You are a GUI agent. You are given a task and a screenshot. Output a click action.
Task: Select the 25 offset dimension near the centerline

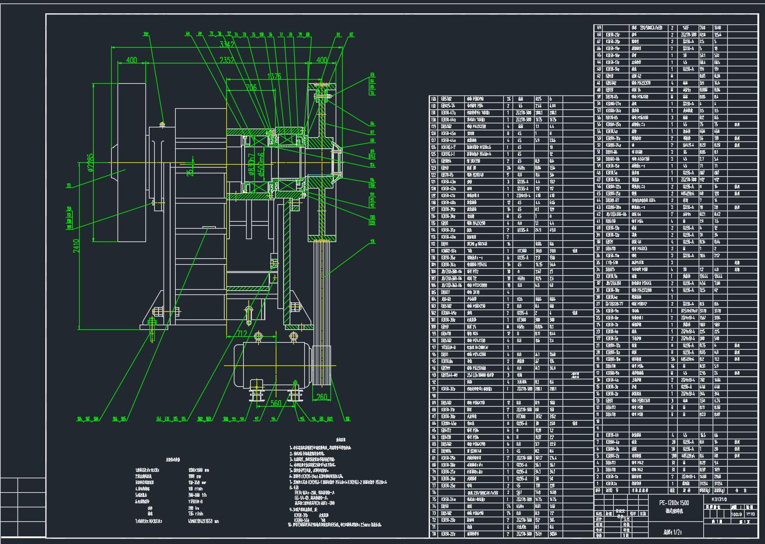coord(190,172)
